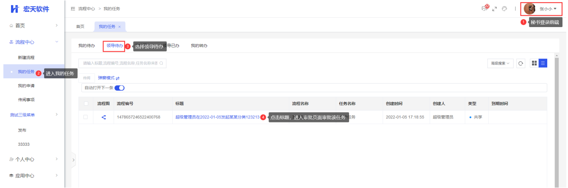The height and width of the screenshot is (188, 568).
Task: Select the 领导待办 tab
Action: [x=115, y=45]
